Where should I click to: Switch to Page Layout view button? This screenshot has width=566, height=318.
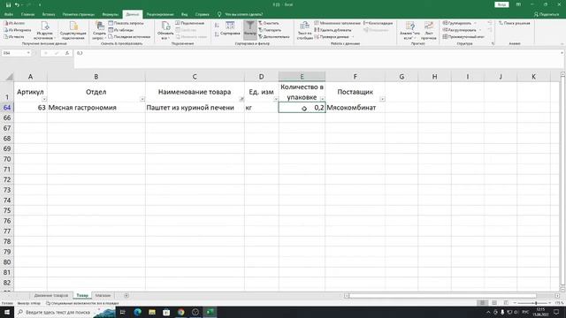click(x=494, y=303)
